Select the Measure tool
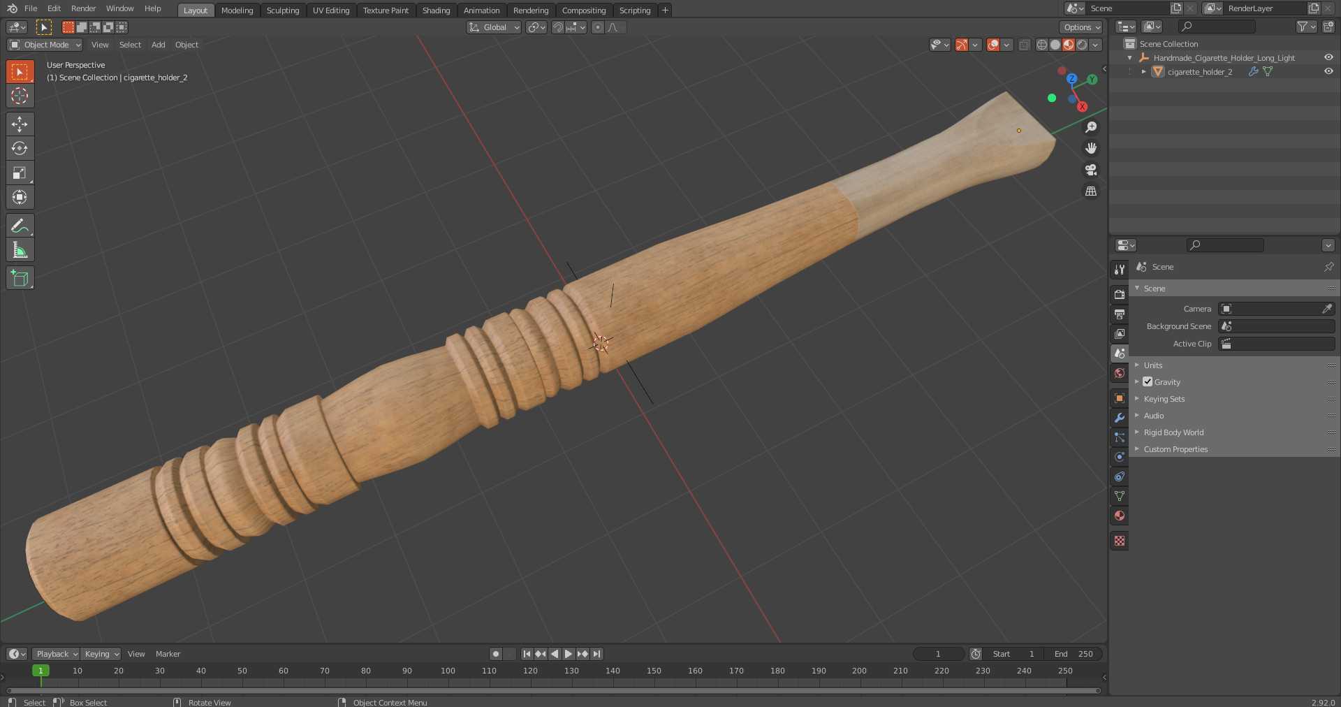The height and width of the screenshot is (707, 1341). point(20,250)
